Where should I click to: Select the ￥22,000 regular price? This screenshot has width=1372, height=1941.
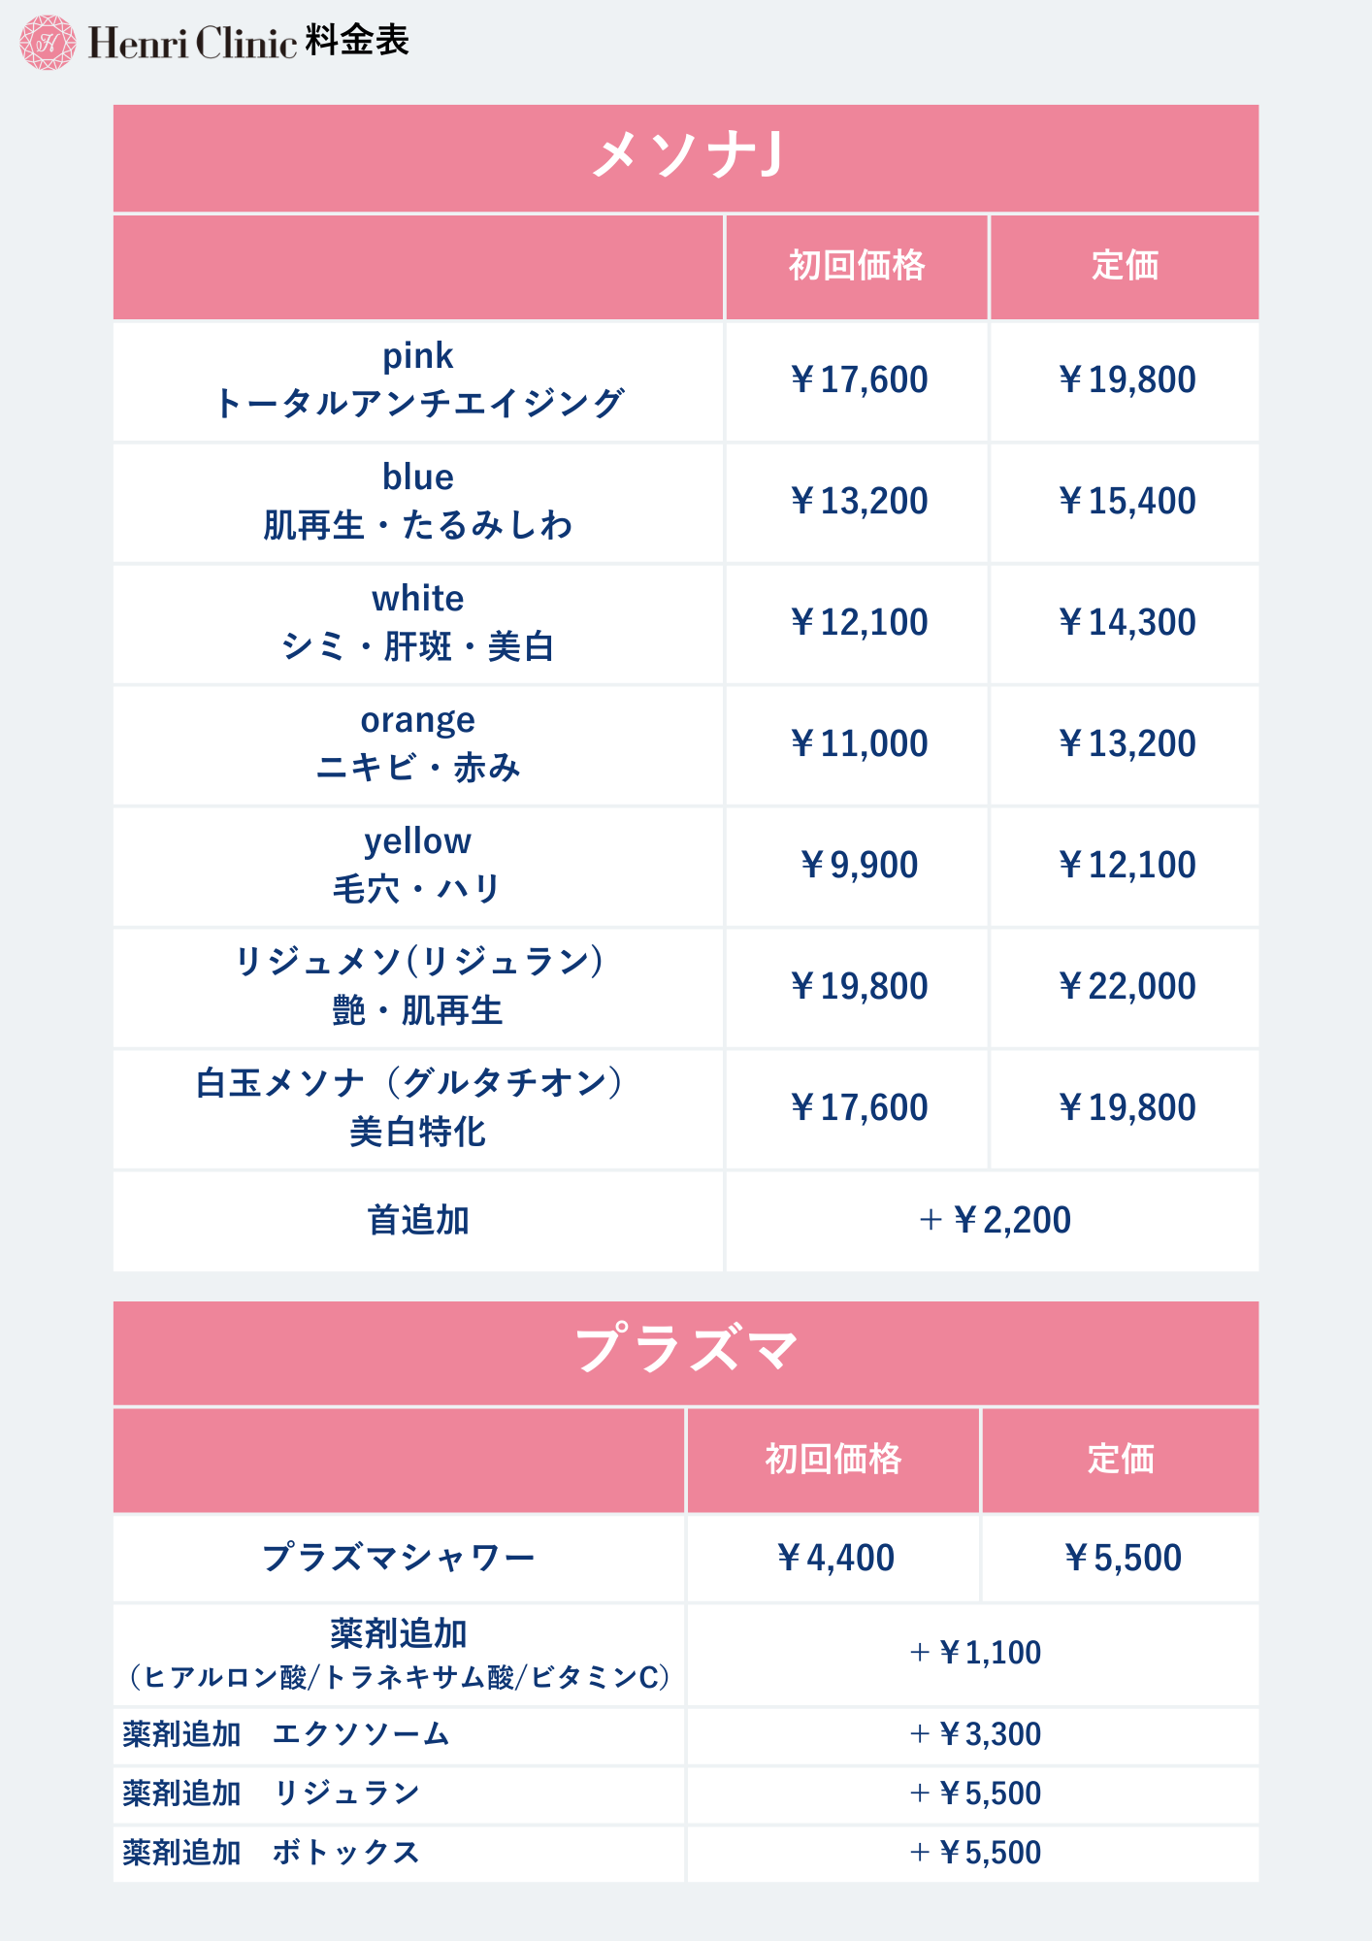coord(1127,986)
